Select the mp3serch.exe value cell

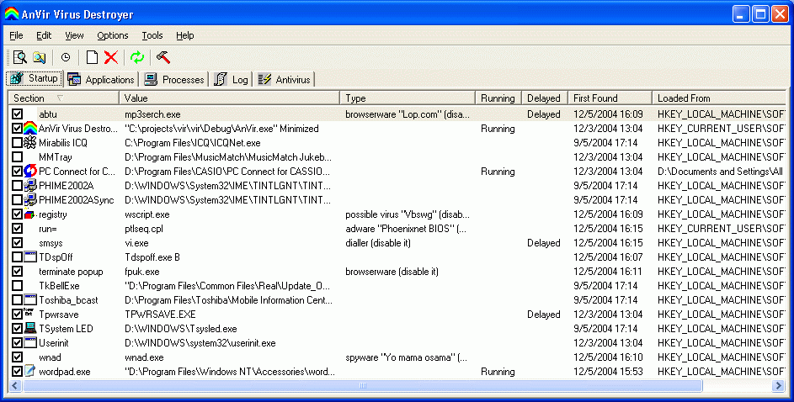click(152, 114)
